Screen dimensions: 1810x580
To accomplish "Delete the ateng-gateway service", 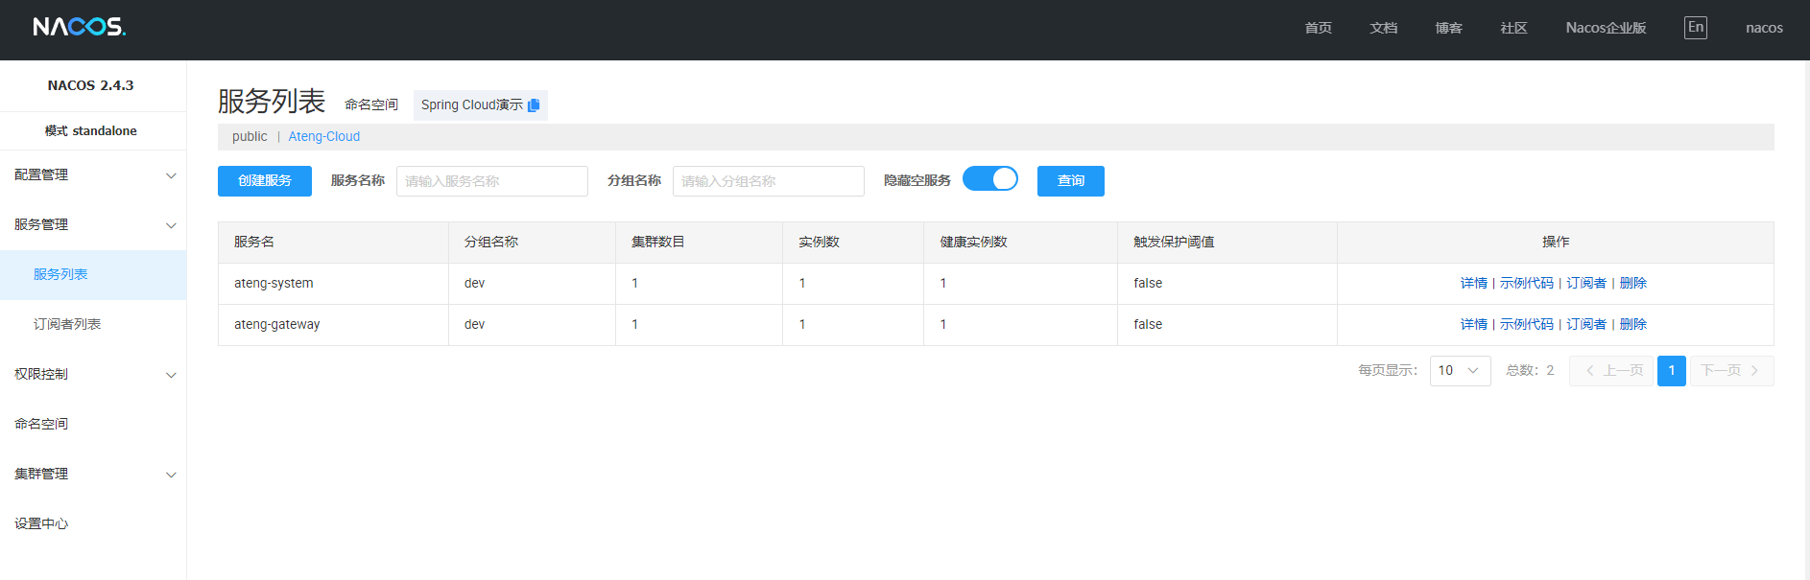I will (1632, 325).
